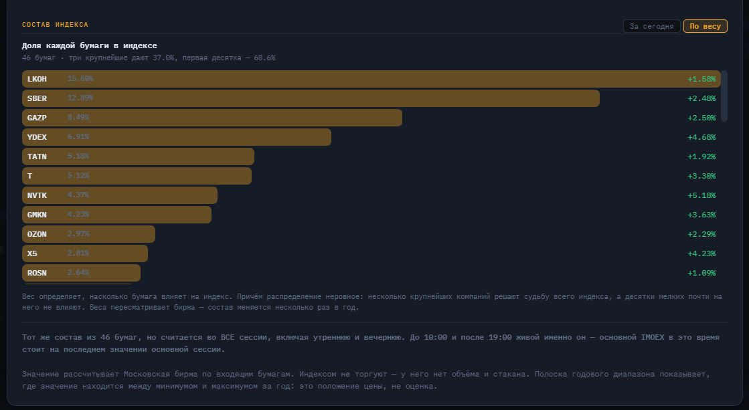Click GAZP daily change +2.50%
The width and height of the screenshot is (749, 410).
pos(701,118)
